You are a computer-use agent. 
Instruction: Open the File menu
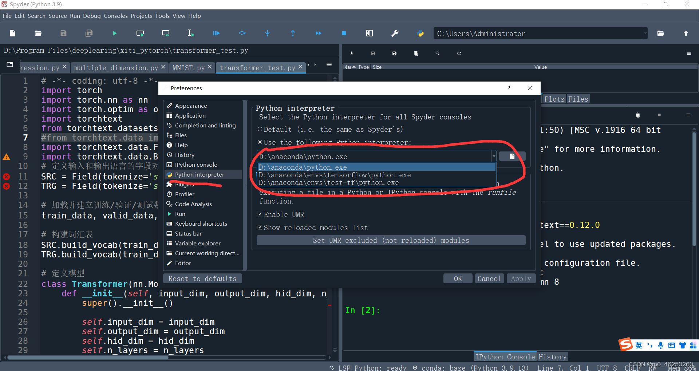point(7,16)
